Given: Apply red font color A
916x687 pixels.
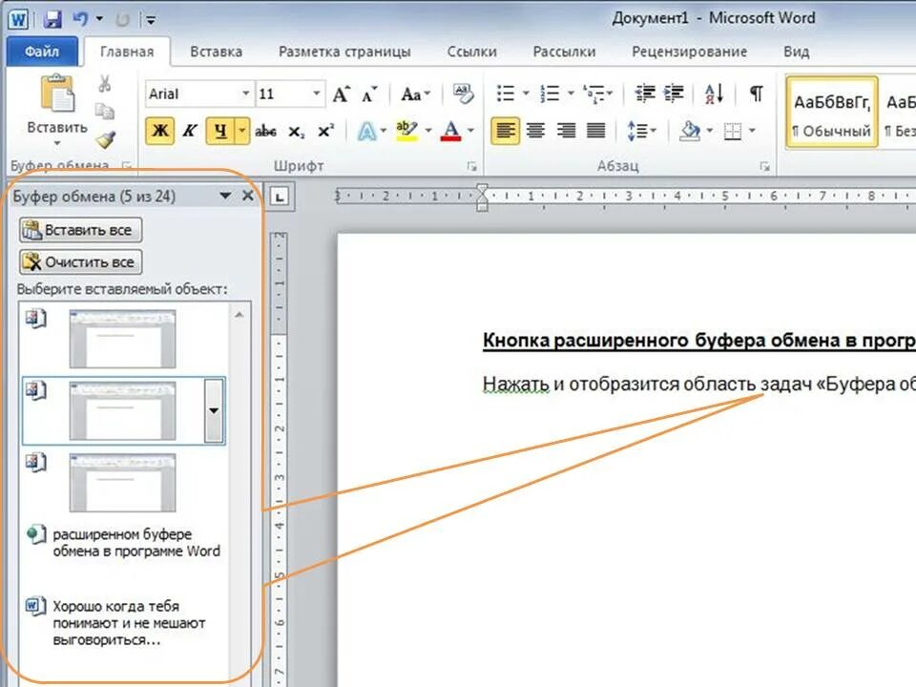Looking at the screenshot, I should point(450,131).
